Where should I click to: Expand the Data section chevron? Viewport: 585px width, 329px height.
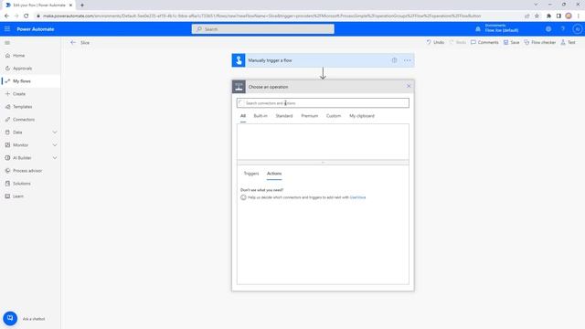(55, 133)
